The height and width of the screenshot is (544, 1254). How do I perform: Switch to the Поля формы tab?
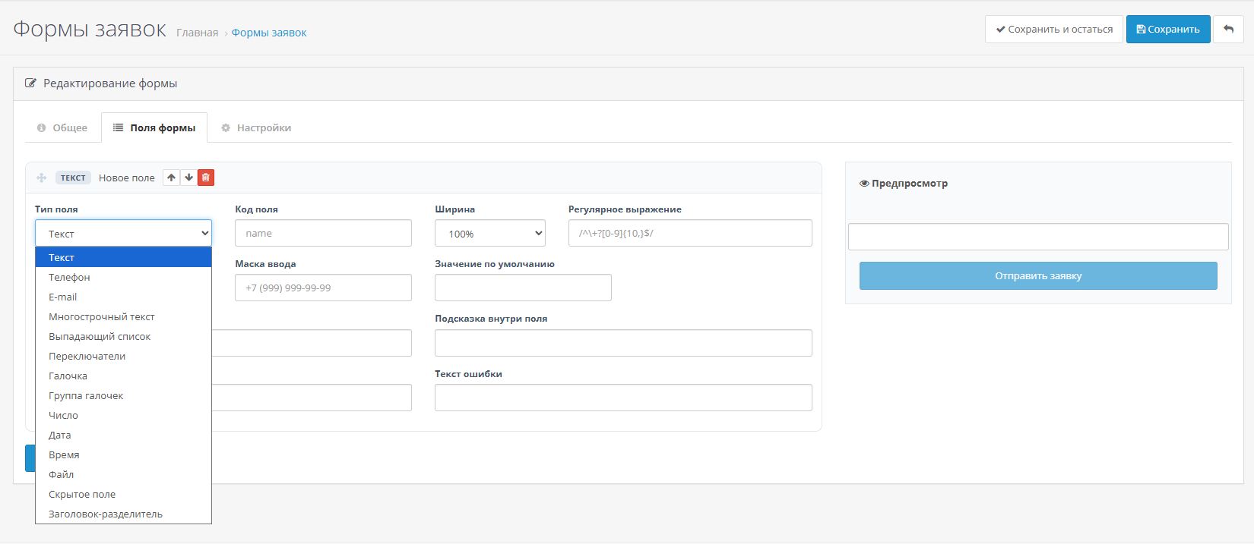click(x=154, y=127)
